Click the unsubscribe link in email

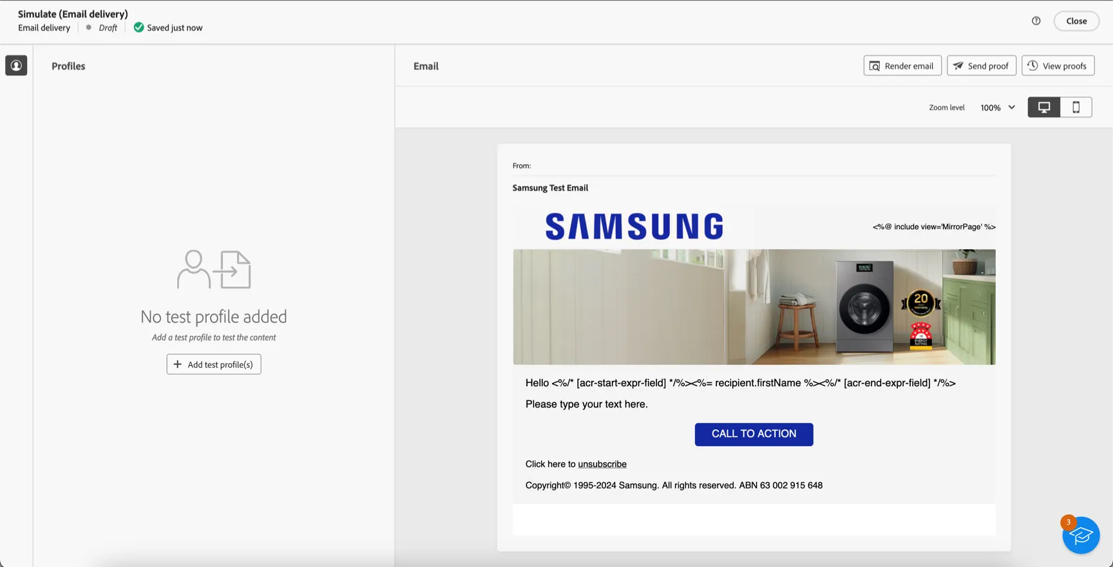[602, 464]
